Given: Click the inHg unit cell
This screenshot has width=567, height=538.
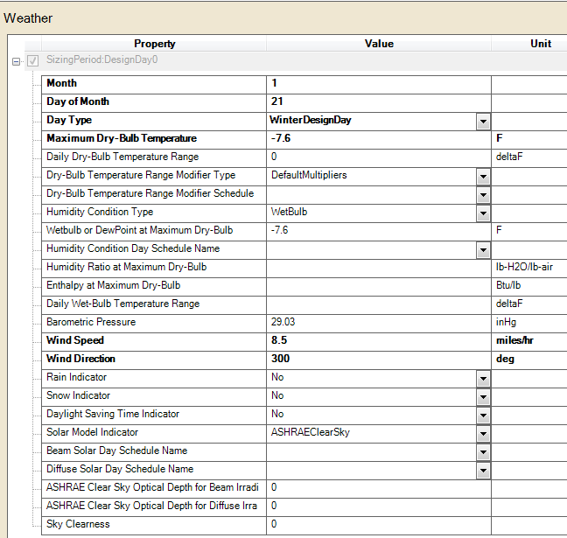Looking at the screenshot, I should point(529,324).
